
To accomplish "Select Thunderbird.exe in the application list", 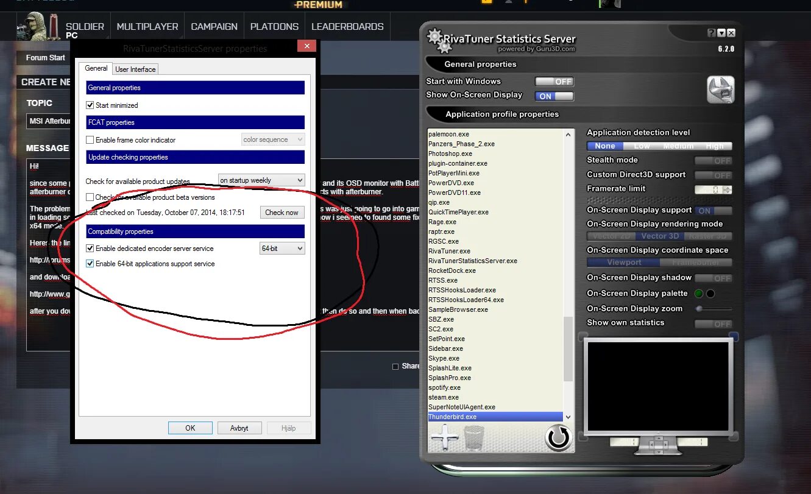I will [495, 417].
